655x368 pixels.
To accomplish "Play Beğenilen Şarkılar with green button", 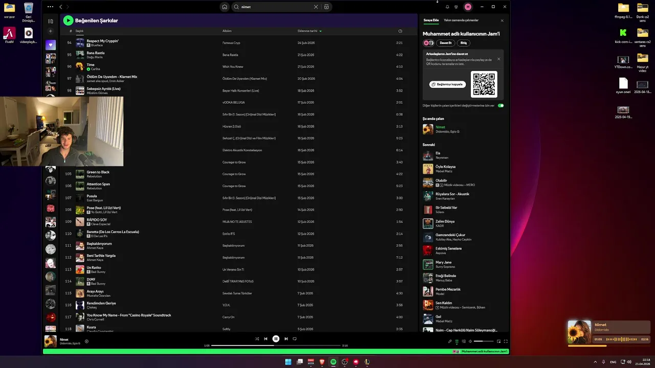I will [x=68, y=20].
